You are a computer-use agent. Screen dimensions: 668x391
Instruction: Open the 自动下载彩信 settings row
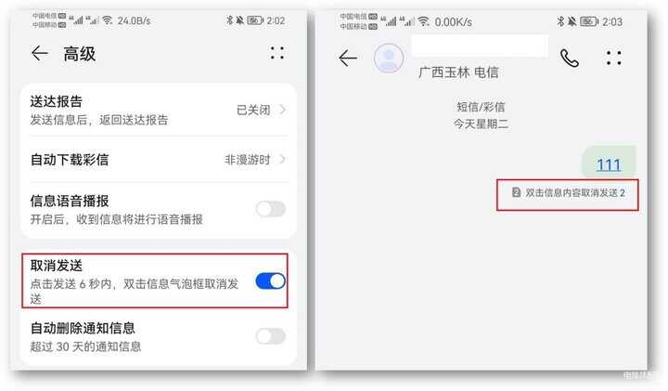click(159, 160)
